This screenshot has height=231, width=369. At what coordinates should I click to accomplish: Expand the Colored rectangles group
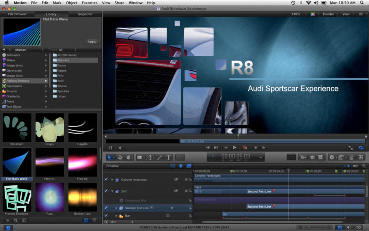(112, 179)
